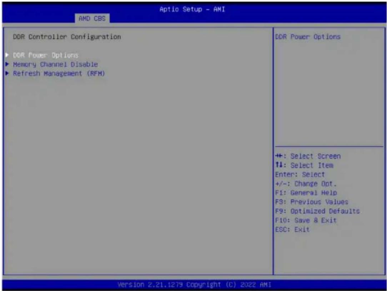
Task: Click the arrow beside Memory Channel Disable
Action: pos(7,64)
